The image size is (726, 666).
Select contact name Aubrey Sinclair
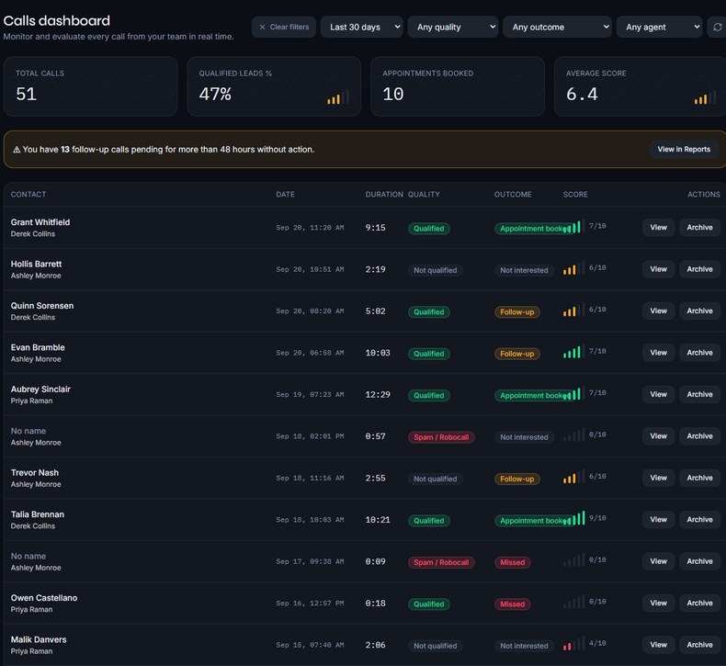pos(40,389)
